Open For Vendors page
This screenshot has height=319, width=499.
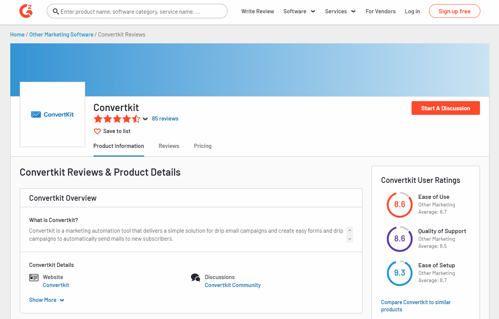(380, 11)
